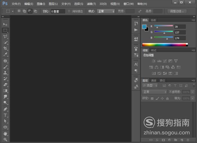197x143 pixels.
Task: Click the delete layer trash icon
Action: 188,140
